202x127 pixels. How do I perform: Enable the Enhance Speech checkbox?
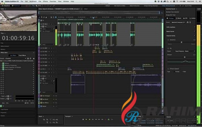click(x=168, y=69)
